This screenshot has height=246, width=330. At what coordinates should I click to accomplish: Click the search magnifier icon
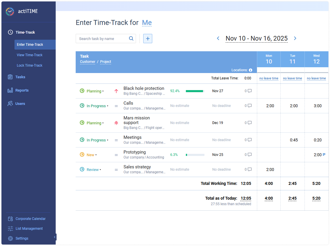point(131,39)
